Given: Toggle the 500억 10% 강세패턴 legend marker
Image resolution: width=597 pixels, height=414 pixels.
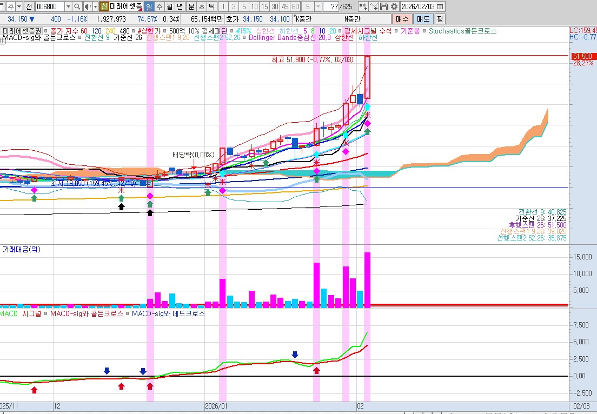Looking at the screenshot, I should click(x=165, y=31).
